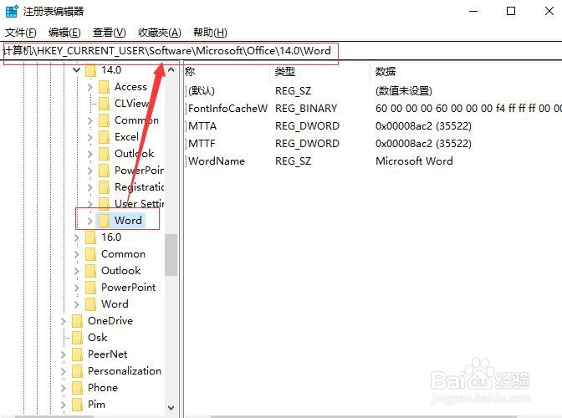The width and height of the screenshot is (562, 418).
Task: Expand the OneDrive key
Action: (x=63, y=321)
